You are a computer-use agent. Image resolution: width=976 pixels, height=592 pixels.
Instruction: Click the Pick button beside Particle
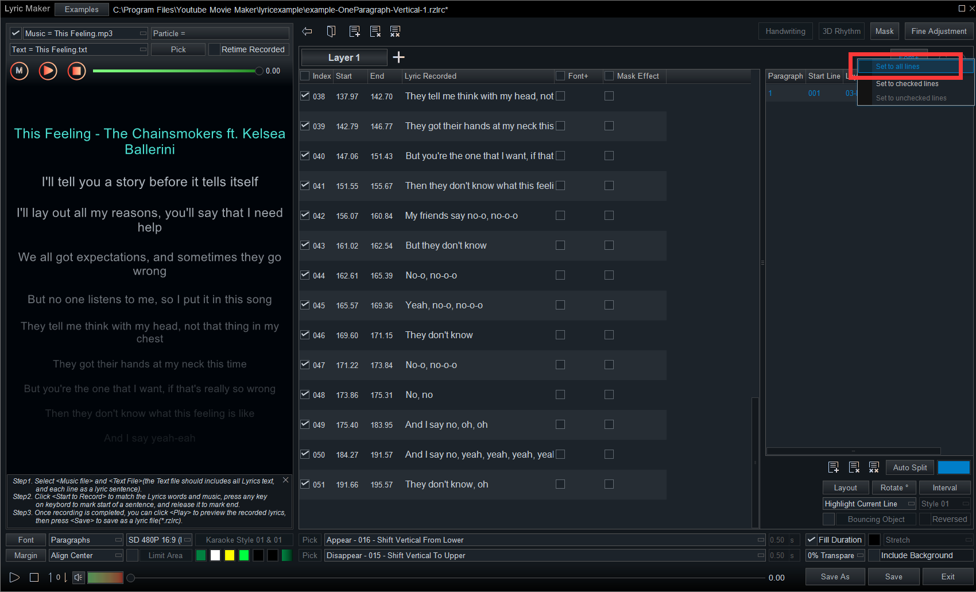pos(178,49)
